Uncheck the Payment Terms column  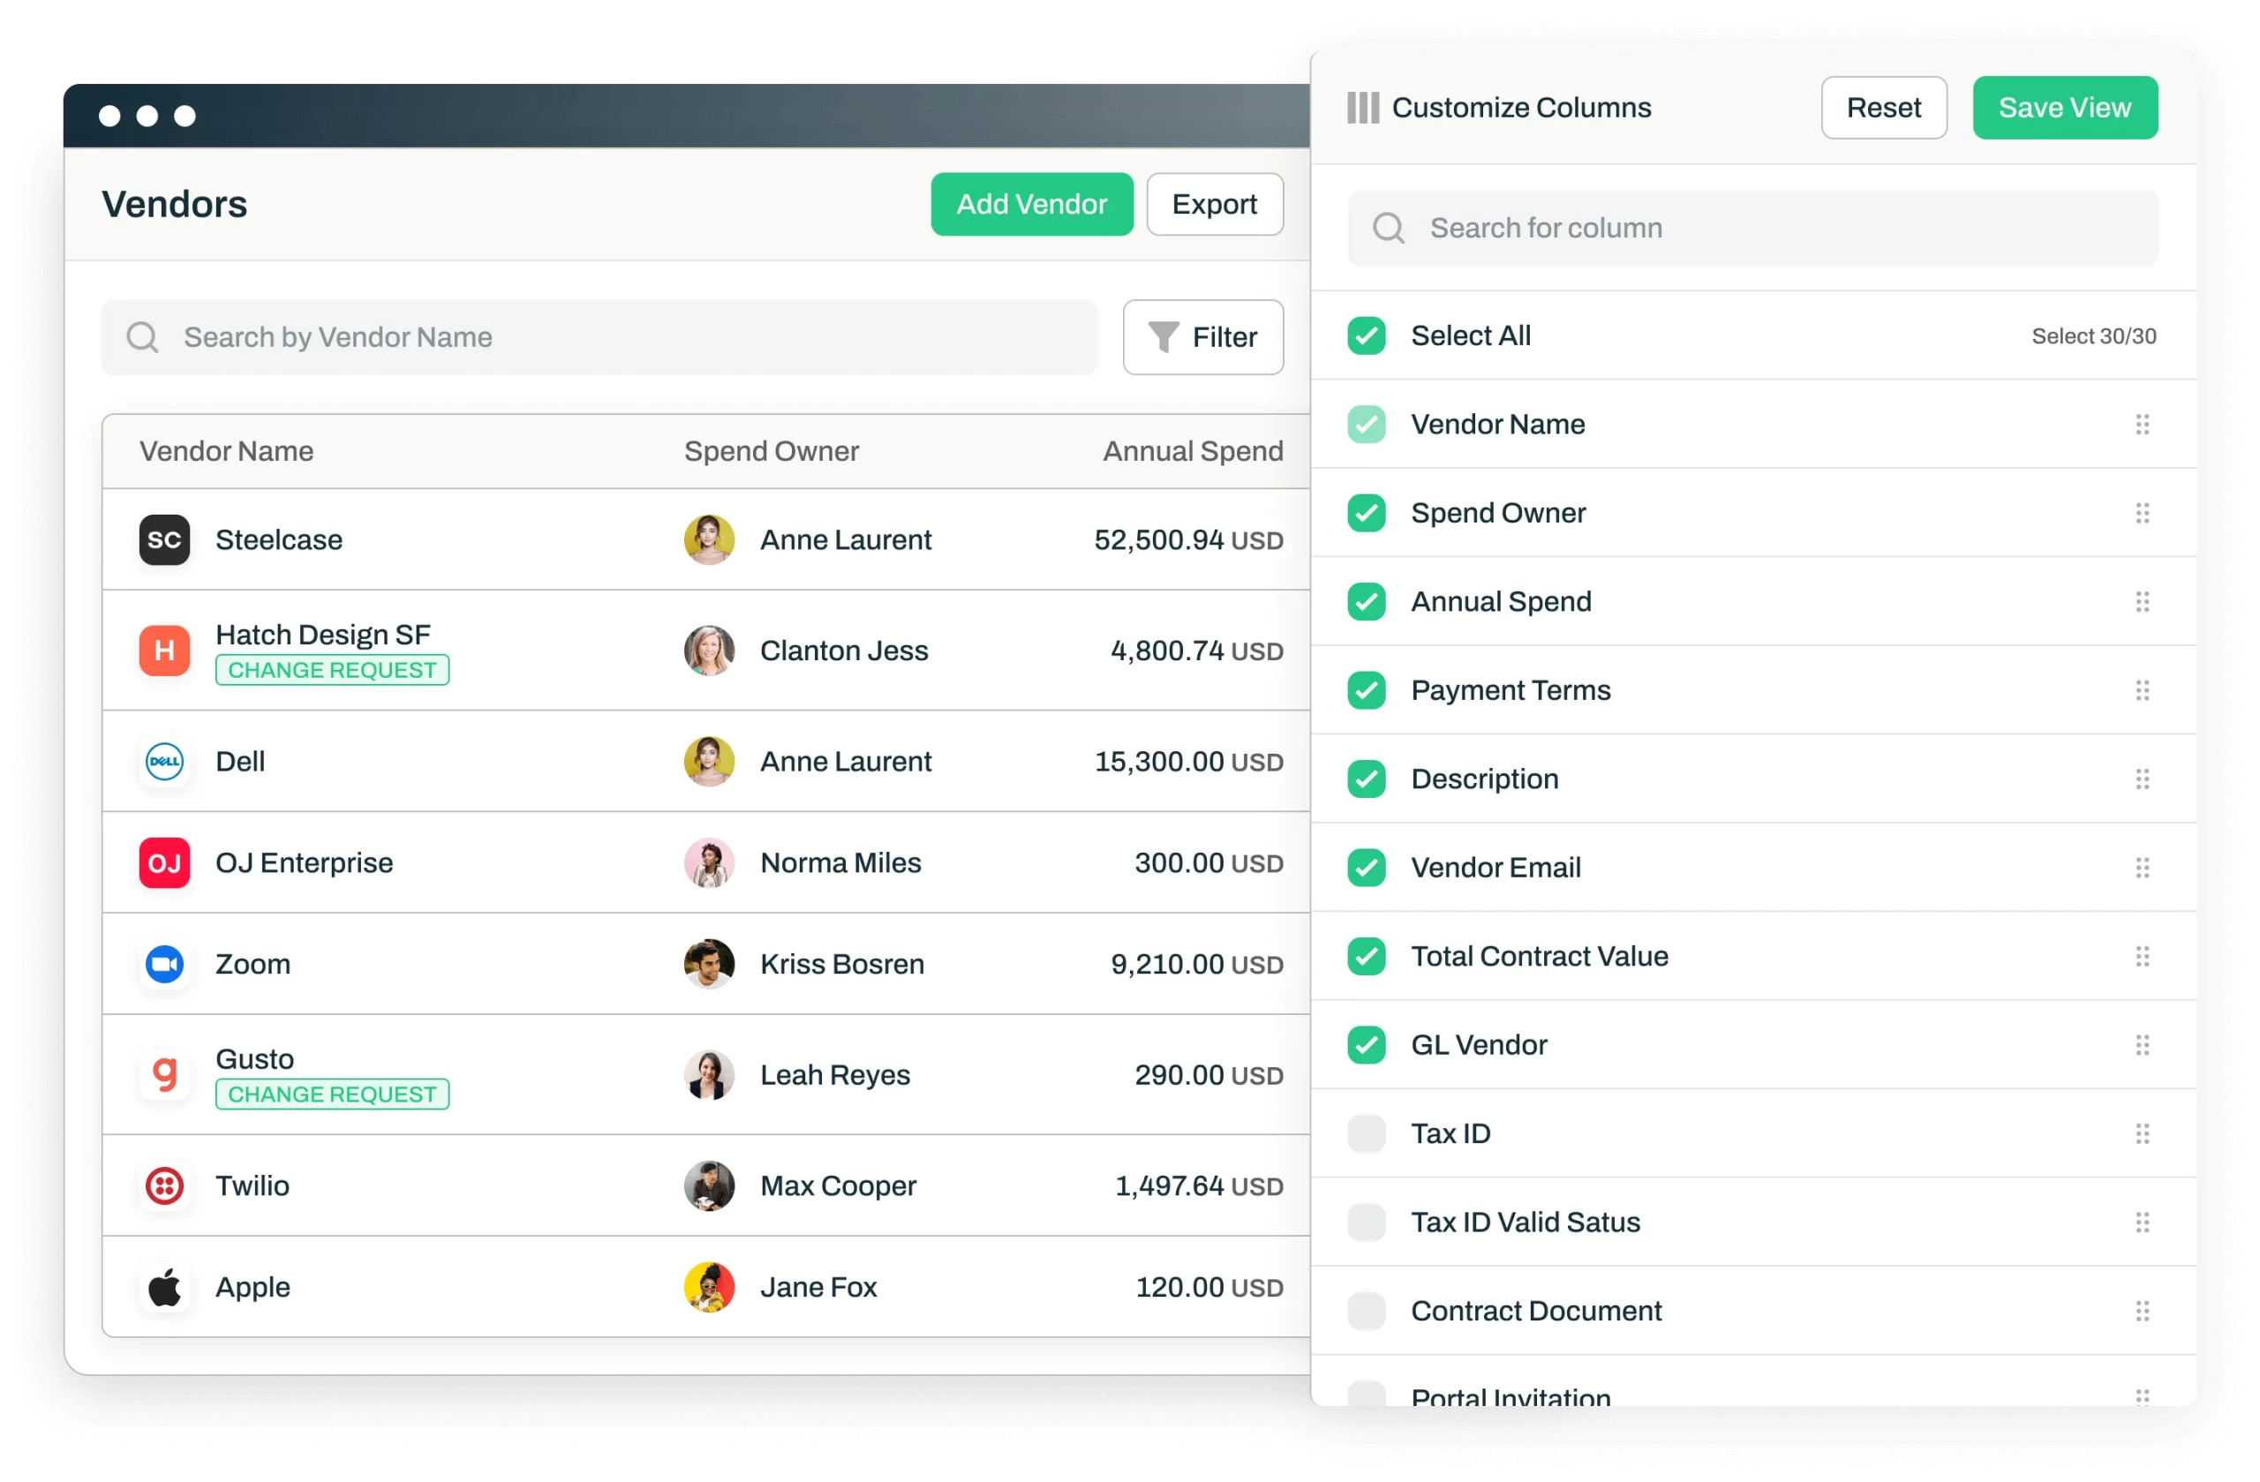click(x=1367, y=690)
